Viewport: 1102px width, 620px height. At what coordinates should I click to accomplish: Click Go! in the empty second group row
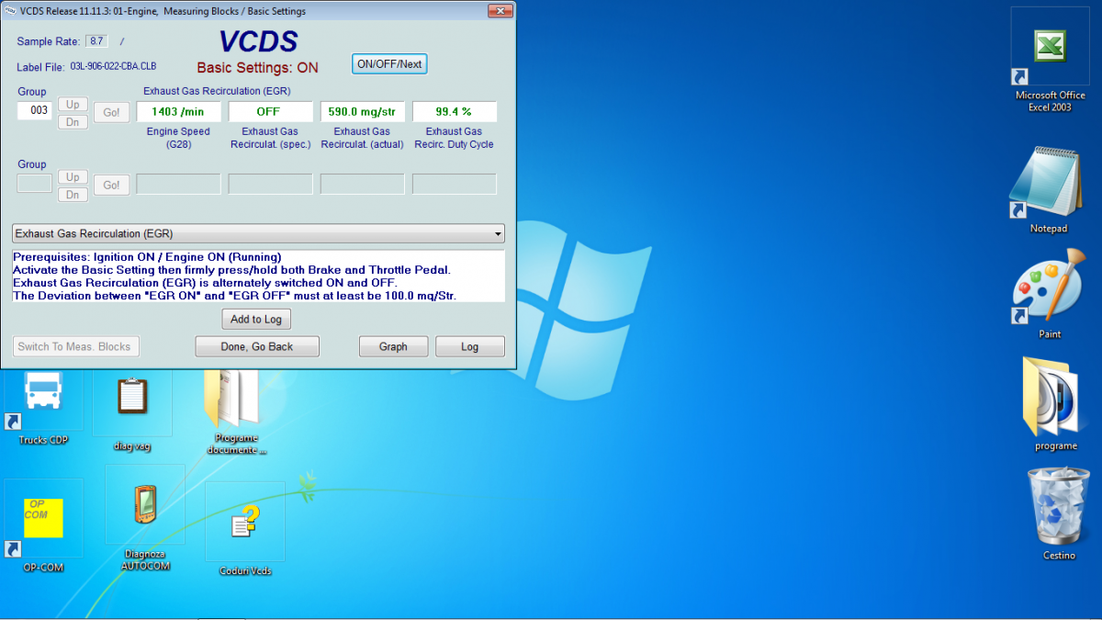coord(111,185)
